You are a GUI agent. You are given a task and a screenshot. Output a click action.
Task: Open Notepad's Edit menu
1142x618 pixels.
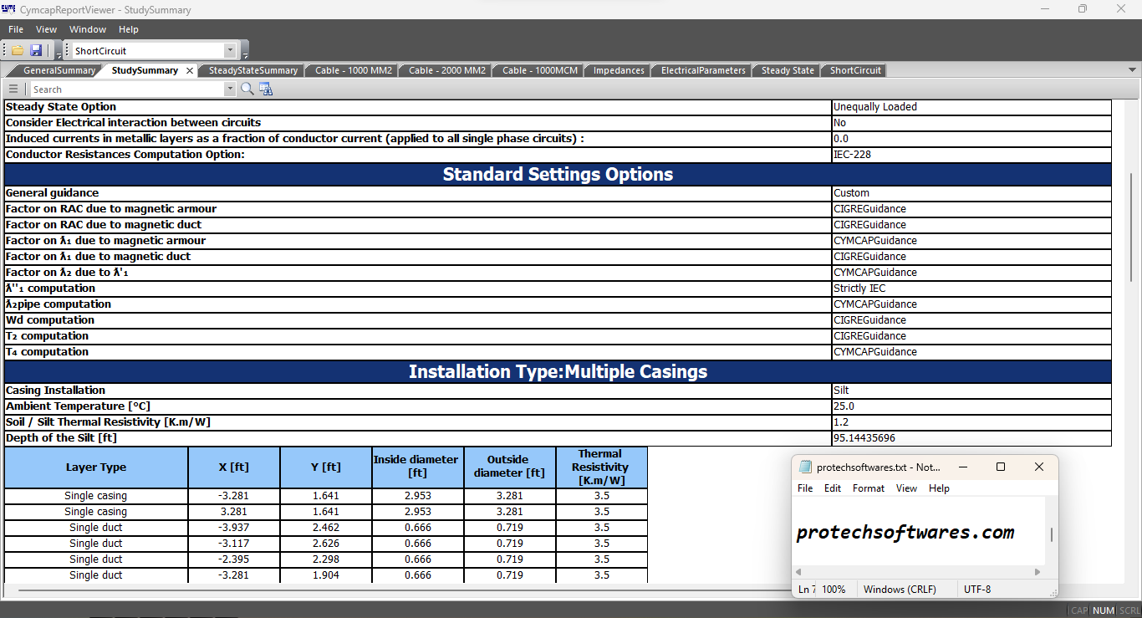coord(833,488)
